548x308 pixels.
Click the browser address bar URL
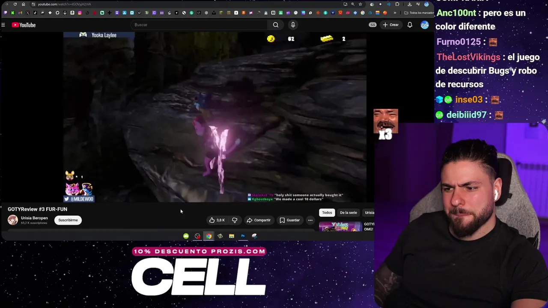[x=64, y=4]
